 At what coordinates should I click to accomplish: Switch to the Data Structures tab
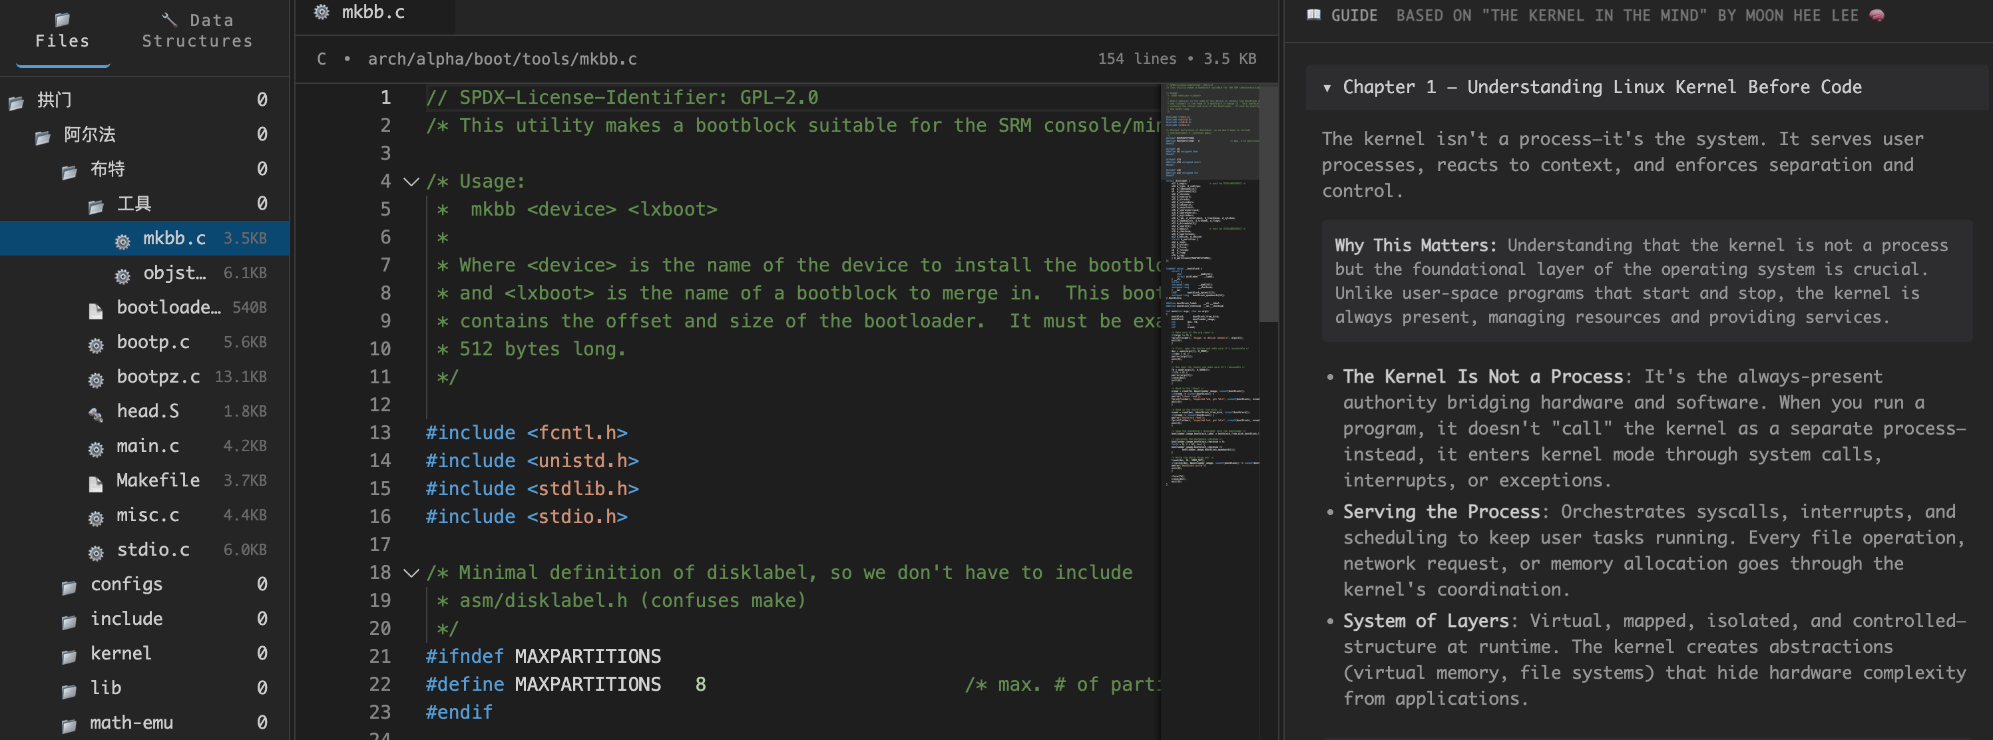(x=197, y=31)
